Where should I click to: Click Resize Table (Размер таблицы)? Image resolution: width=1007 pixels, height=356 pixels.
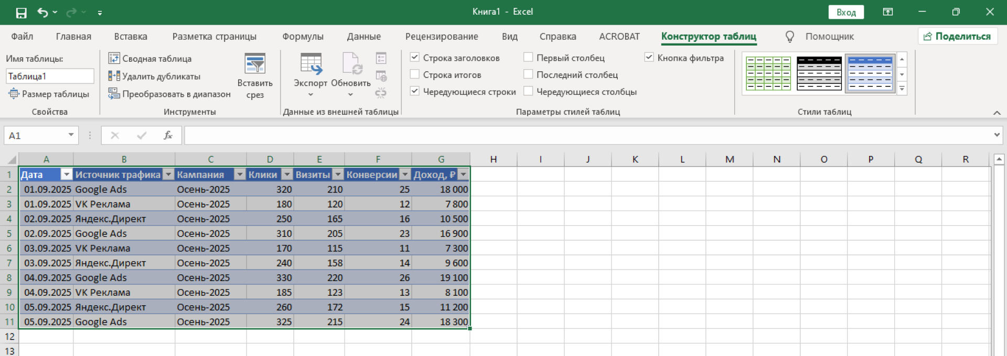49,94
